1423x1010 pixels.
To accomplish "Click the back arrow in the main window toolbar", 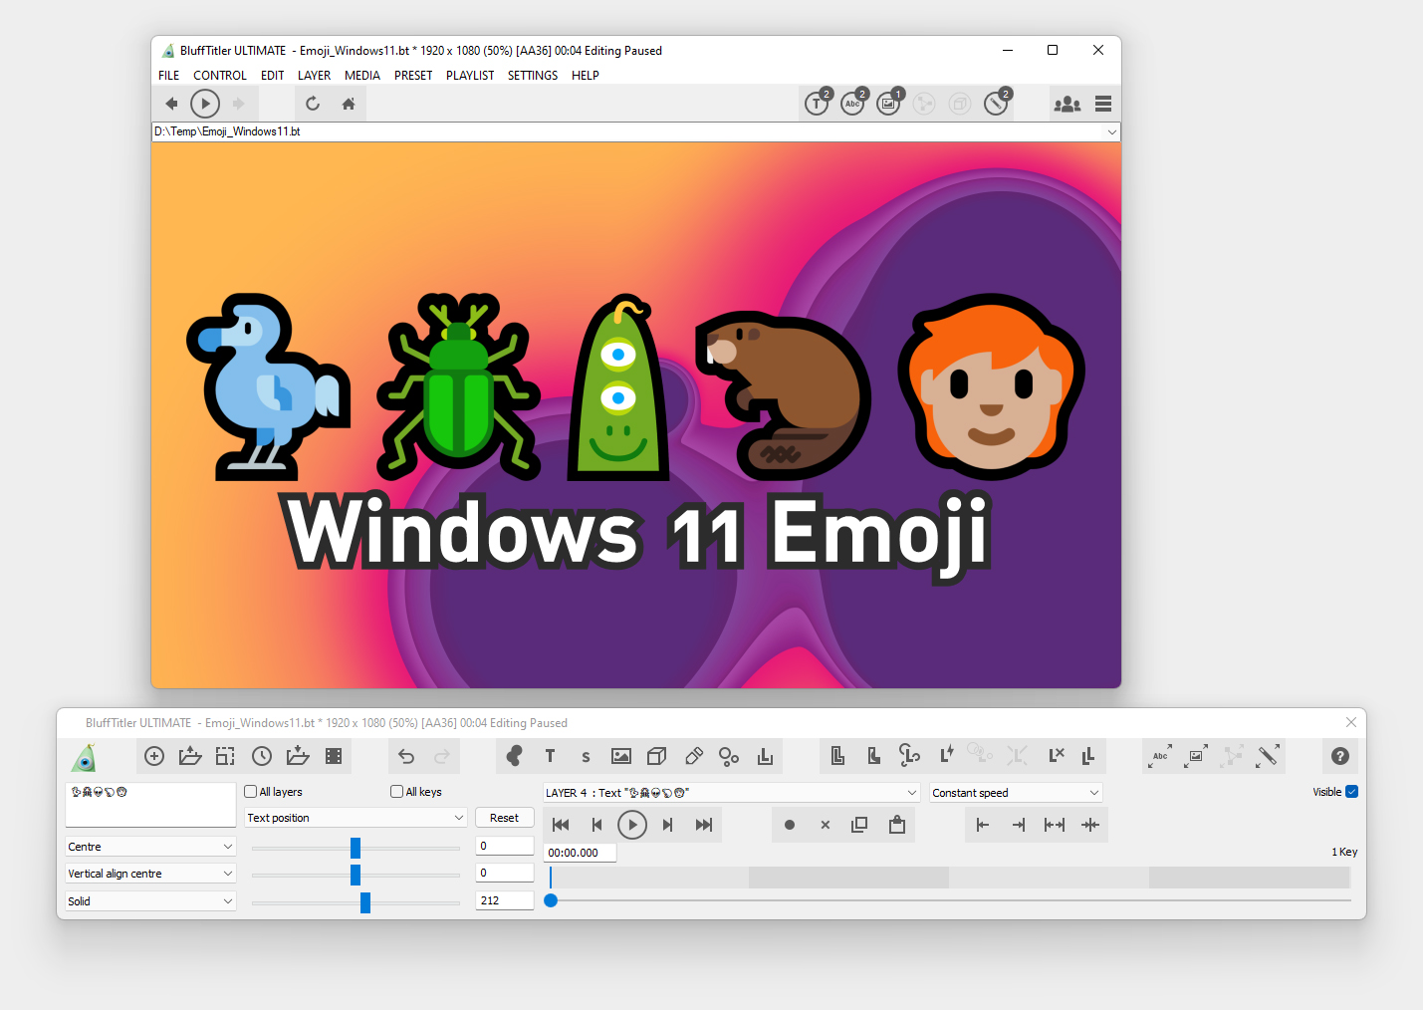I will pyautogui.click(x=171, y=104).
